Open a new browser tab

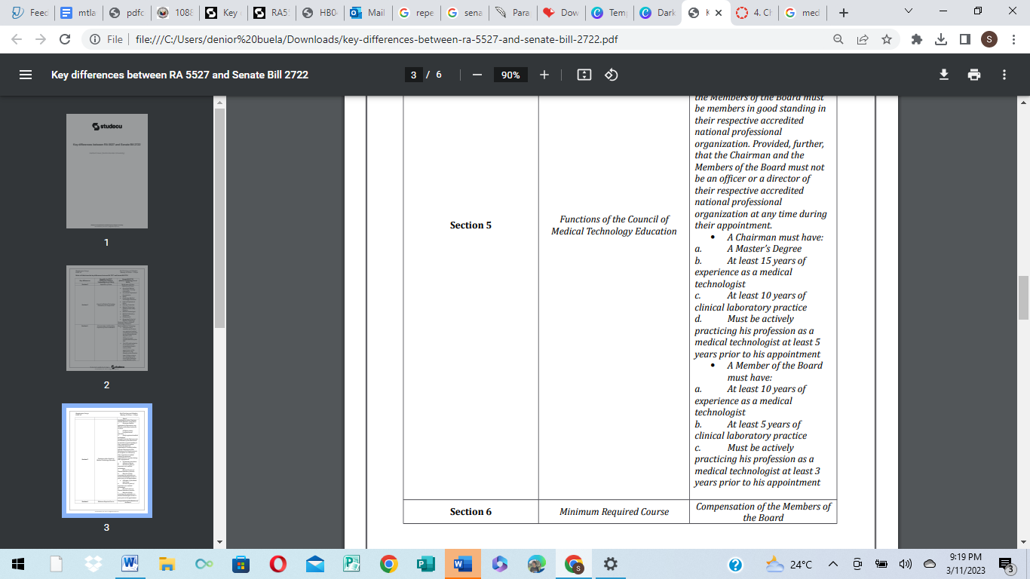(844, 13)
